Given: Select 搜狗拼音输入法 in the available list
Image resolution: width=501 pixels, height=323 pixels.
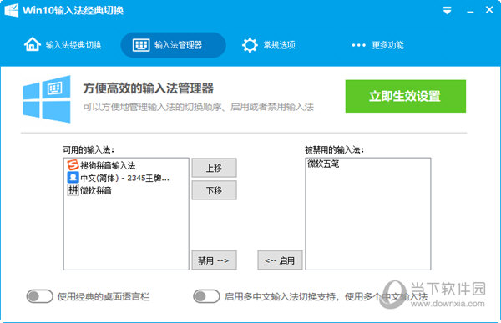Looking at the screenshot, I should pyautogui.click(x=126, y=165).
